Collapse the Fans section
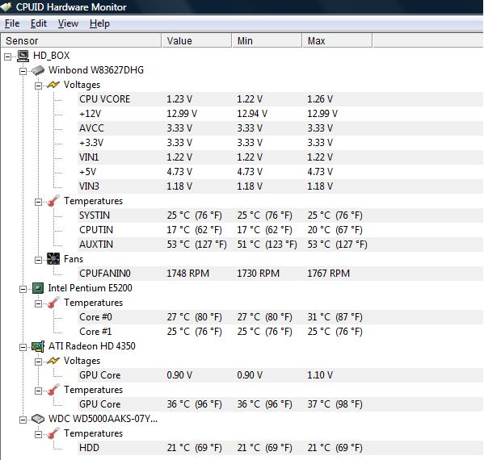 coord(38,260)
